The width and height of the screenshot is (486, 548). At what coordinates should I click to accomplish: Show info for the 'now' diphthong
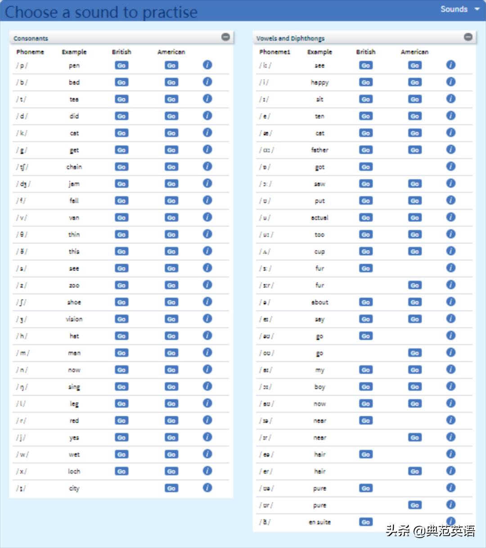point(451,403)
